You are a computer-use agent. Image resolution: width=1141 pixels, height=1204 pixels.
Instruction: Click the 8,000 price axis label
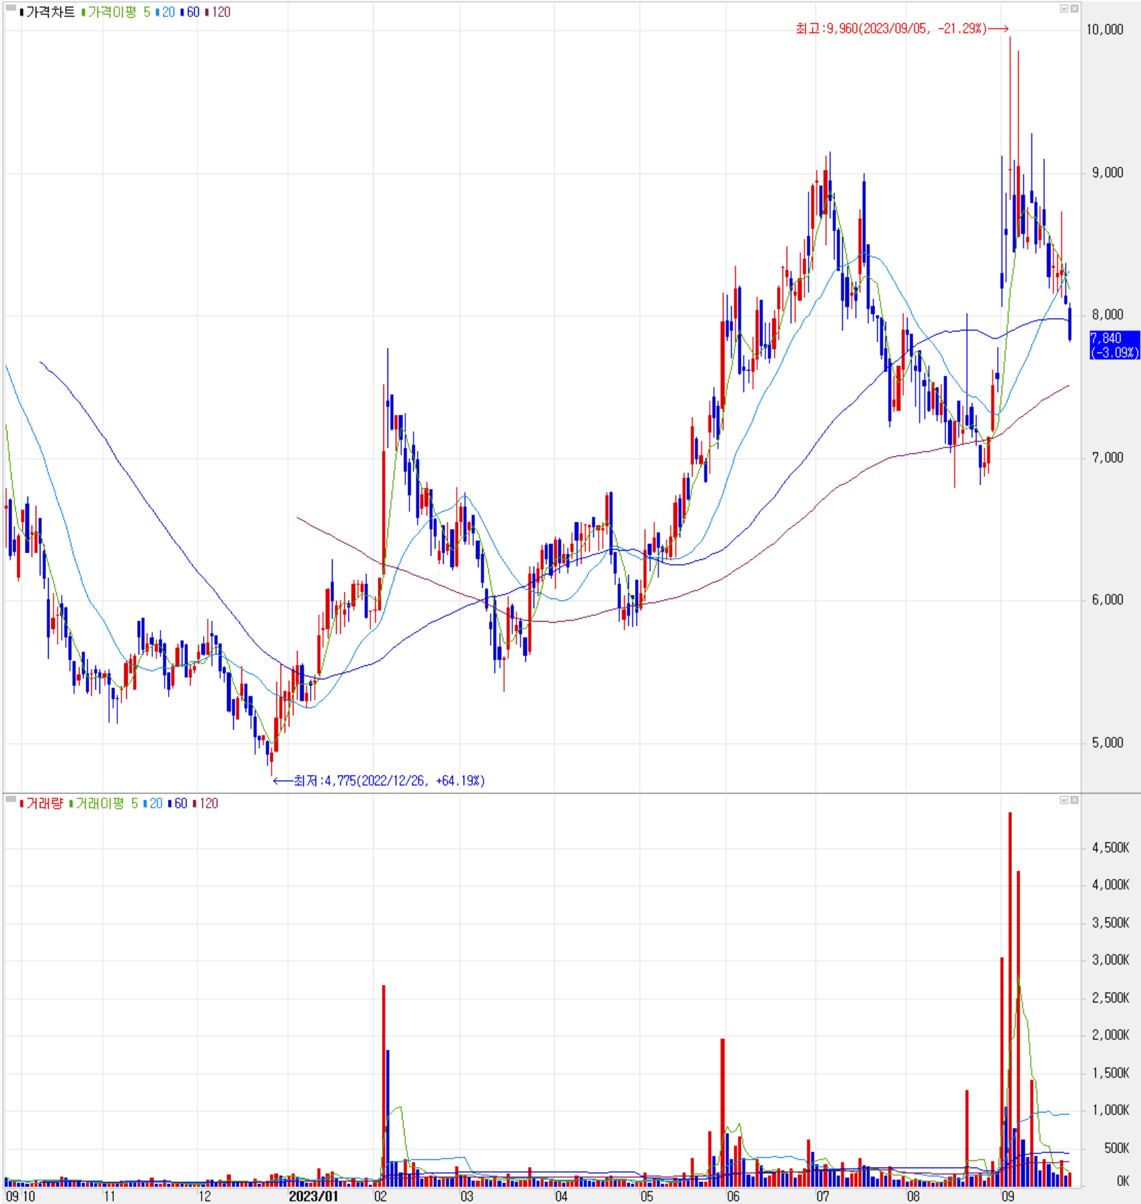pos(1107,315)
